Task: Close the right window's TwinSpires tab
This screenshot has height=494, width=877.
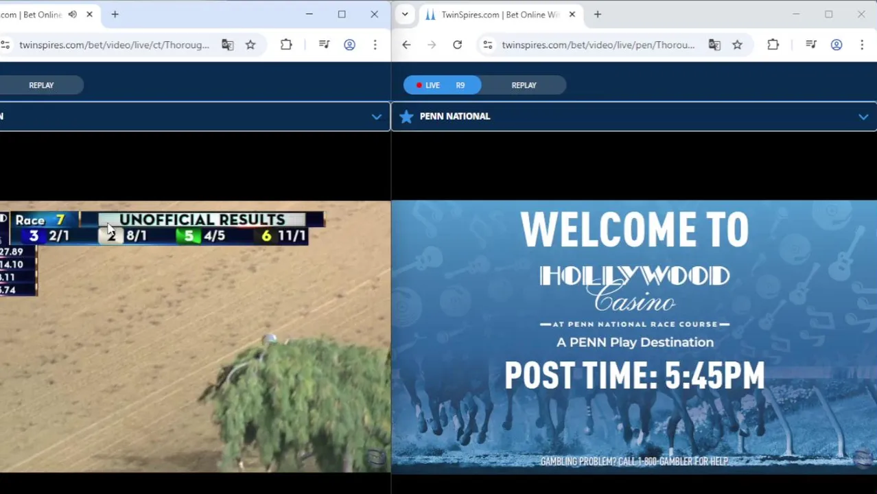Action: coord(572,14)
